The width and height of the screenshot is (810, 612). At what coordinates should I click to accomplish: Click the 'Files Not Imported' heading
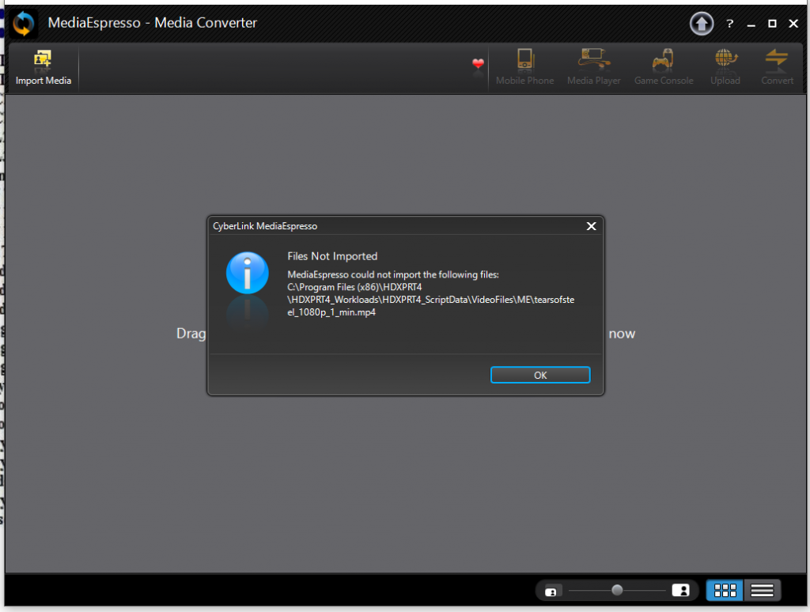pos(332,256)
